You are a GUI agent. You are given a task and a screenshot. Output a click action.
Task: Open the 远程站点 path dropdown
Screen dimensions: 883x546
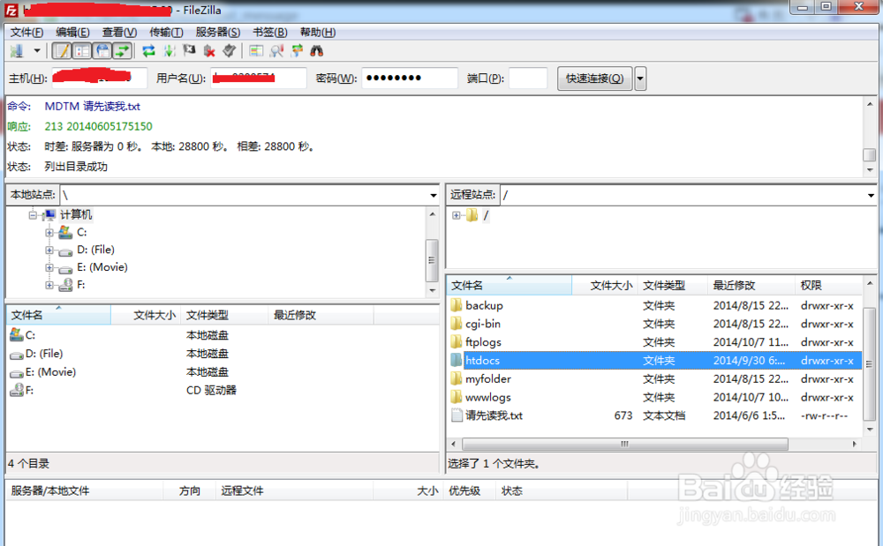pyautogui.click(x=871, y=195)
